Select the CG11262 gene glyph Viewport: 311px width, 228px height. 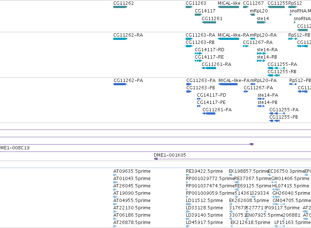coord(120,7)
